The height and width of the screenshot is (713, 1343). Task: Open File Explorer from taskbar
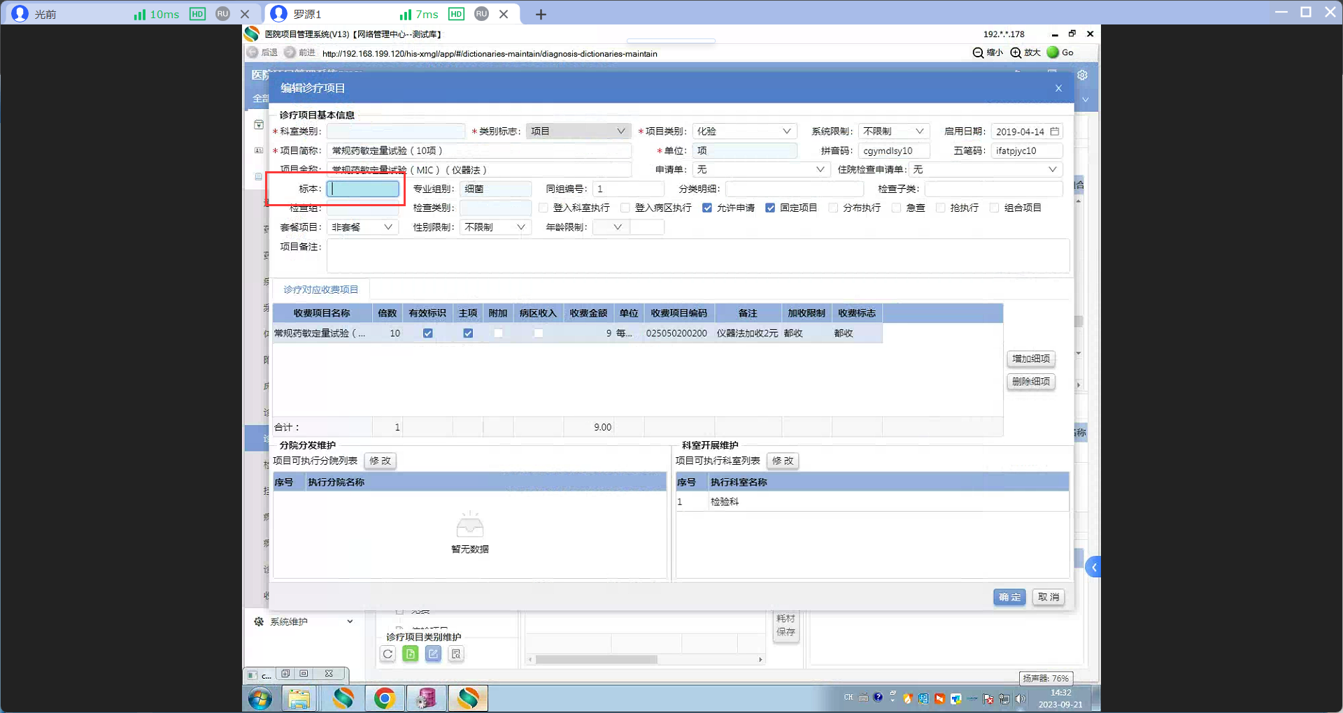[x=299, y=698]
